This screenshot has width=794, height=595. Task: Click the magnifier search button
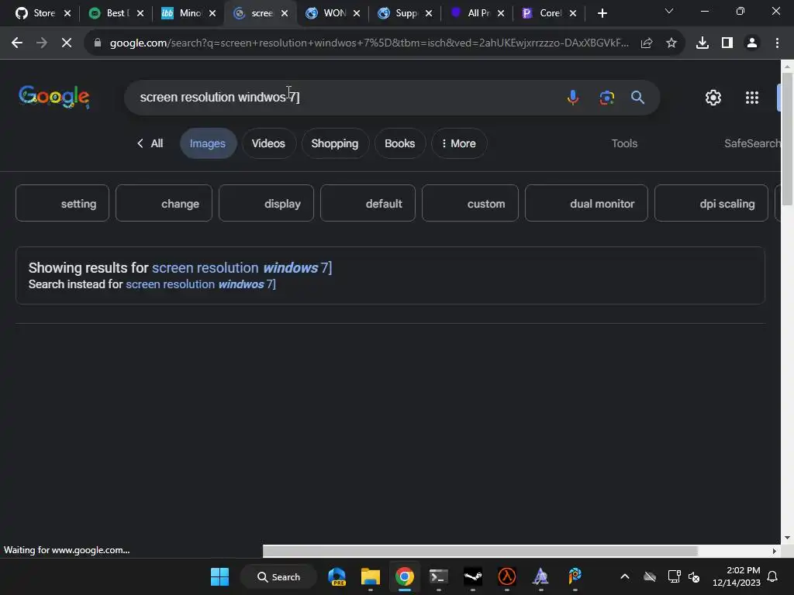[x=637, y=97]
